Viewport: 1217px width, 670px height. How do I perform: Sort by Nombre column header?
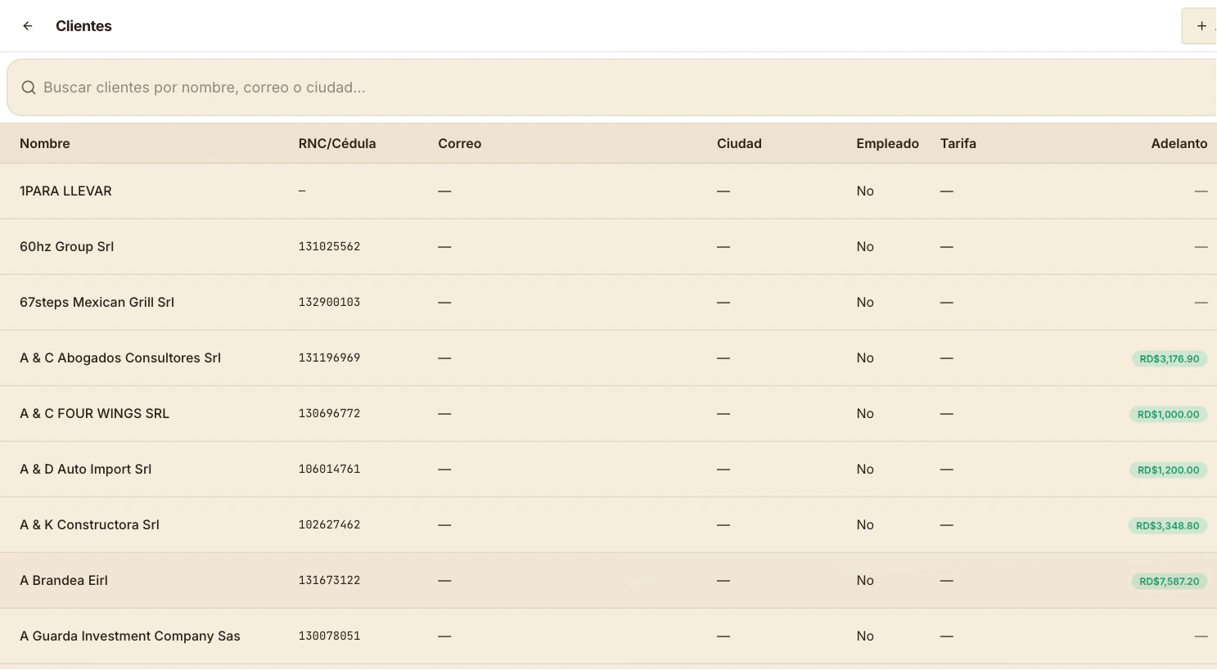pos(45,143)
